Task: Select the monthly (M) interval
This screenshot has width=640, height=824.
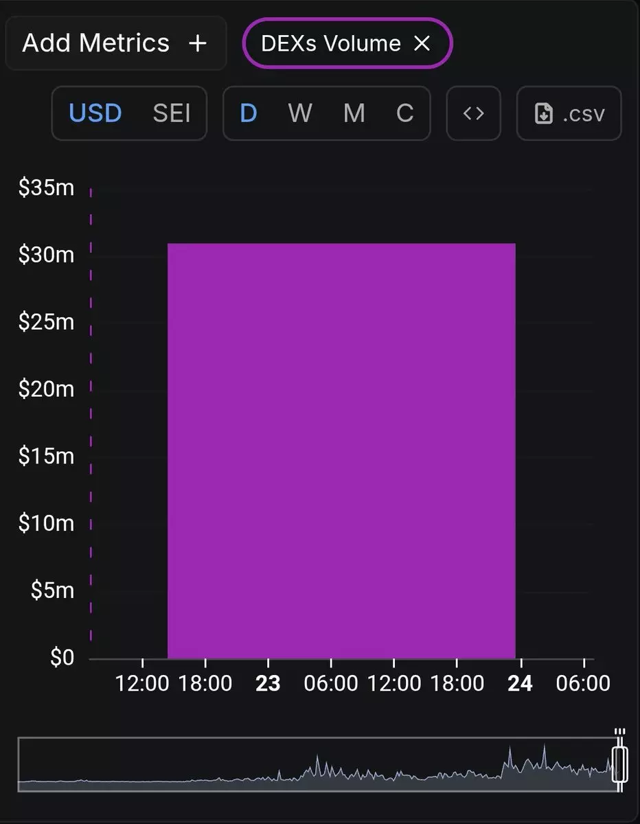Action: coord(354,113)
